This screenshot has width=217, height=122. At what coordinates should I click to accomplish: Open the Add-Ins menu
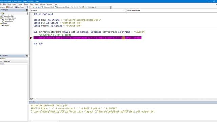pos(42,4)
